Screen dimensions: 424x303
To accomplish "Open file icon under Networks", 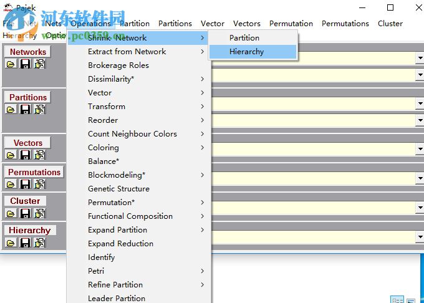I will click(x=11, y=64).
